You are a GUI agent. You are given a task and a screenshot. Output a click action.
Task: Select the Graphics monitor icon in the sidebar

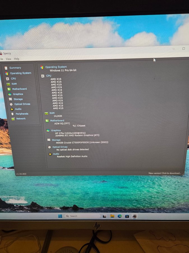[x=10, y=94]
